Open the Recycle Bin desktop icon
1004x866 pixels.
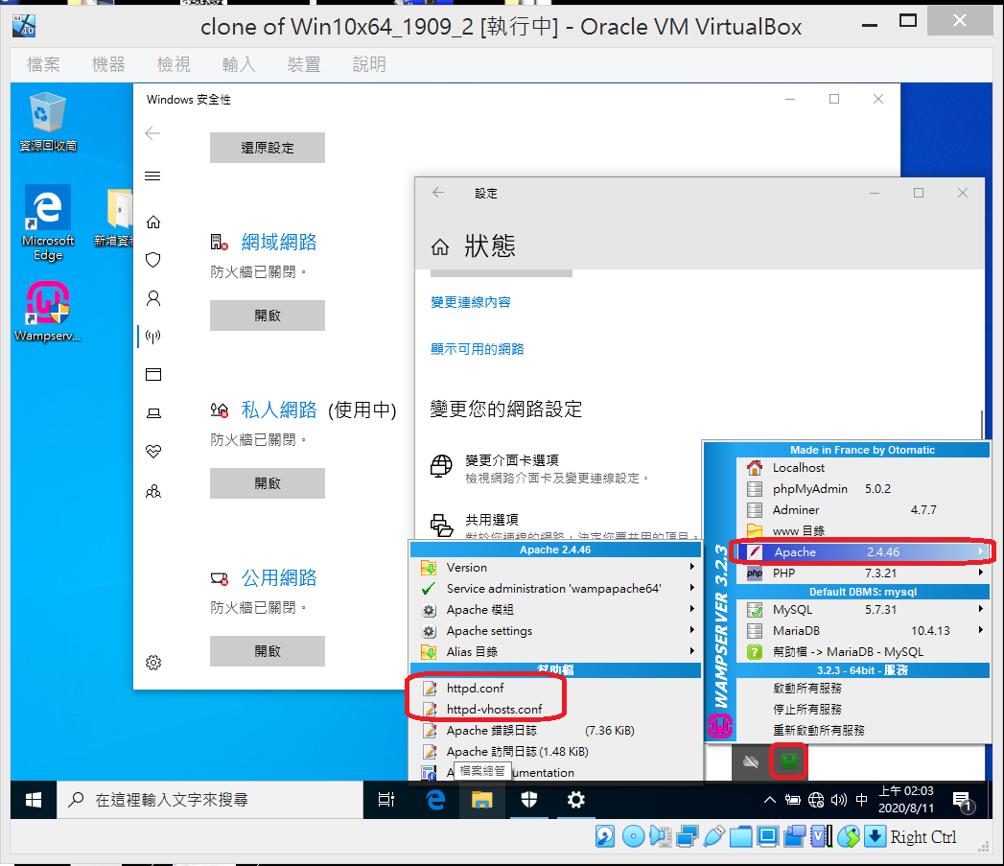47,122
